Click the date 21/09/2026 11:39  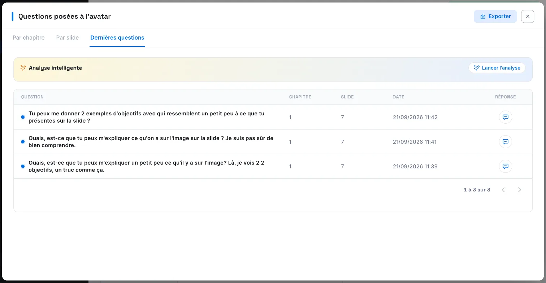[415, 166]
